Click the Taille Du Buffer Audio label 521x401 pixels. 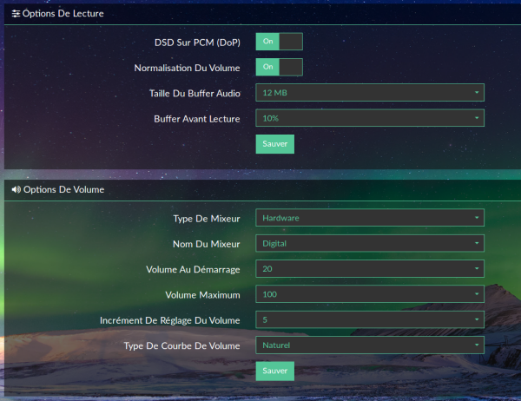[x=195, y=94]
